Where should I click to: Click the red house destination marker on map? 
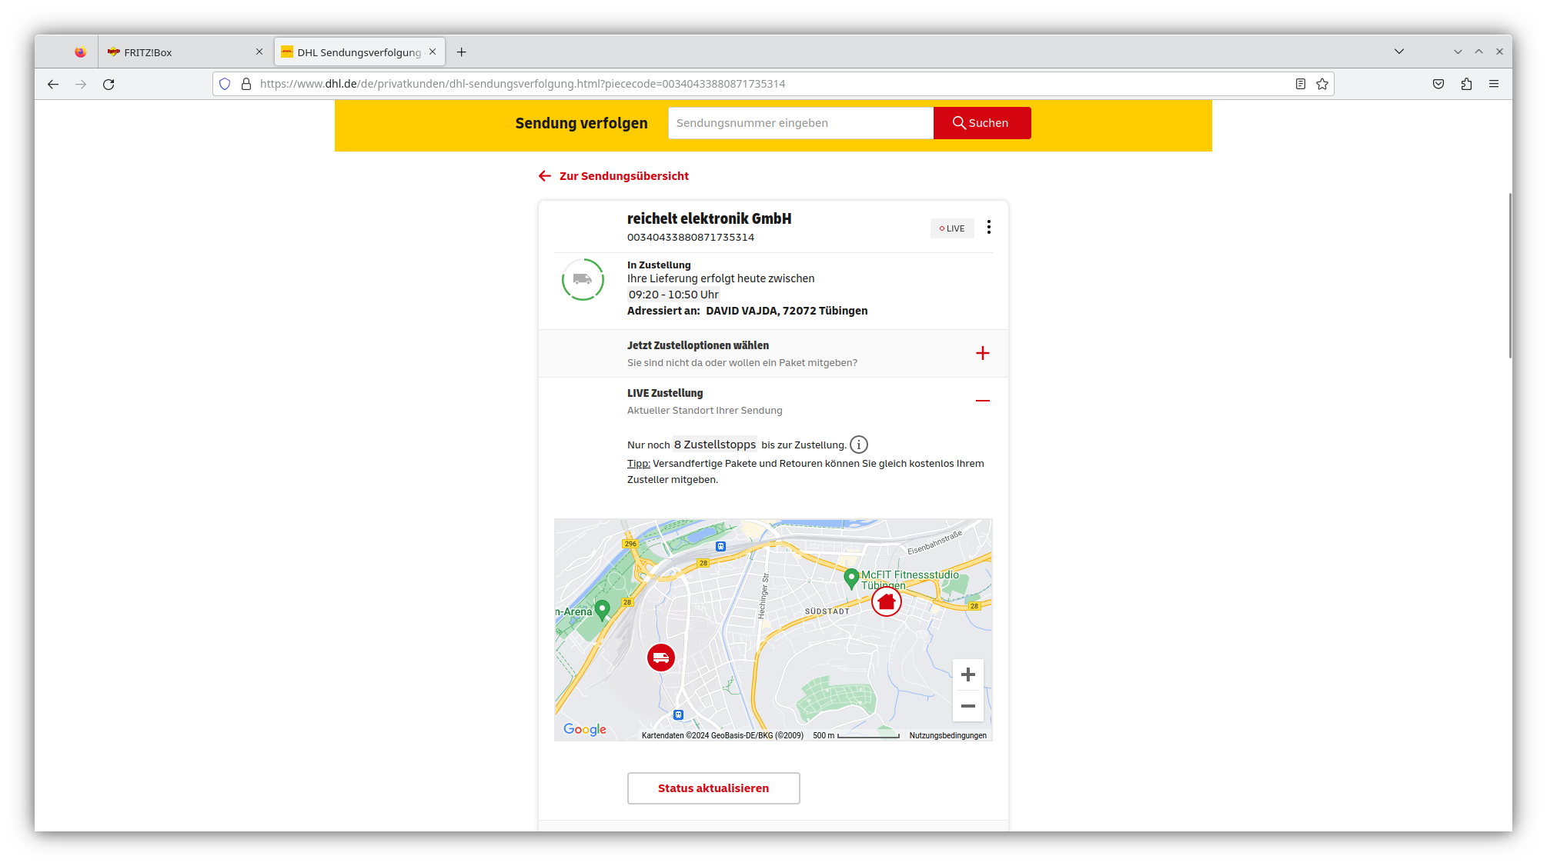[886, 601]
